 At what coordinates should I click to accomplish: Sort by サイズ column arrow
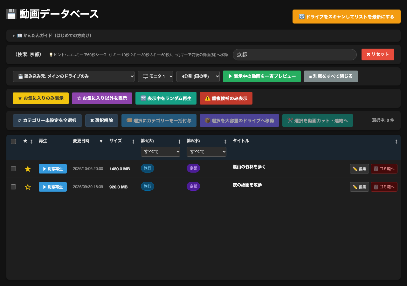click(133, 141)
